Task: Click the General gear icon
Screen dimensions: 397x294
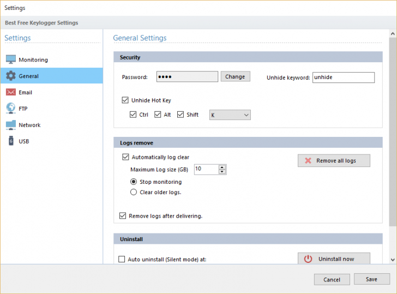Action: coord(11,76)
